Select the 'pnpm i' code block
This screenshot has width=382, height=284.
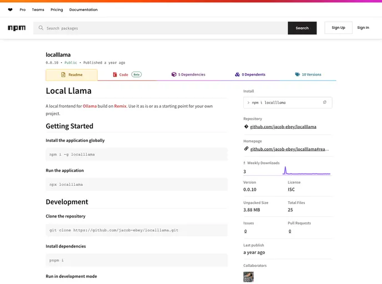pos(137,260)
